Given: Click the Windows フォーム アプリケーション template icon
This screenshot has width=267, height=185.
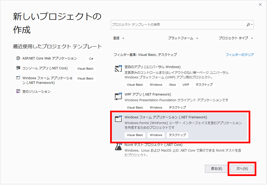Looking at the screenshot, I should tap(118, 119).
